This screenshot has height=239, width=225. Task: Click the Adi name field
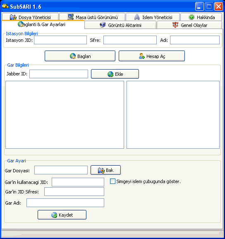[195, 40]
